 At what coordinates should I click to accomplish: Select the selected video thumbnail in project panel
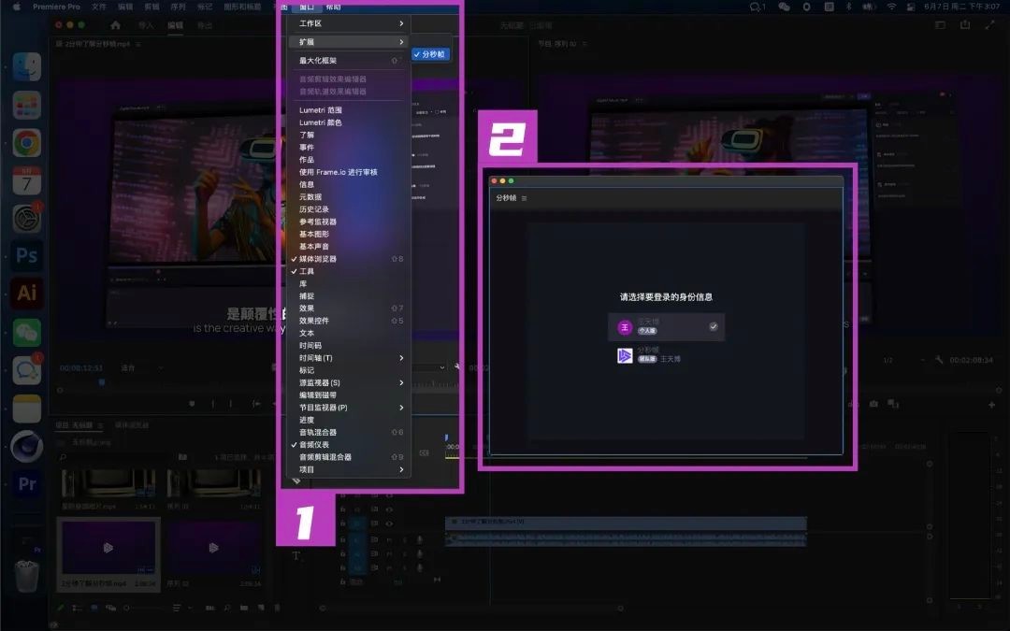108,548
